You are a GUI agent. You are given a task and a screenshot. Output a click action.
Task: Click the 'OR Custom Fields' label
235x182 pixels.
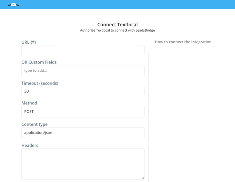[x=39, y=62]
